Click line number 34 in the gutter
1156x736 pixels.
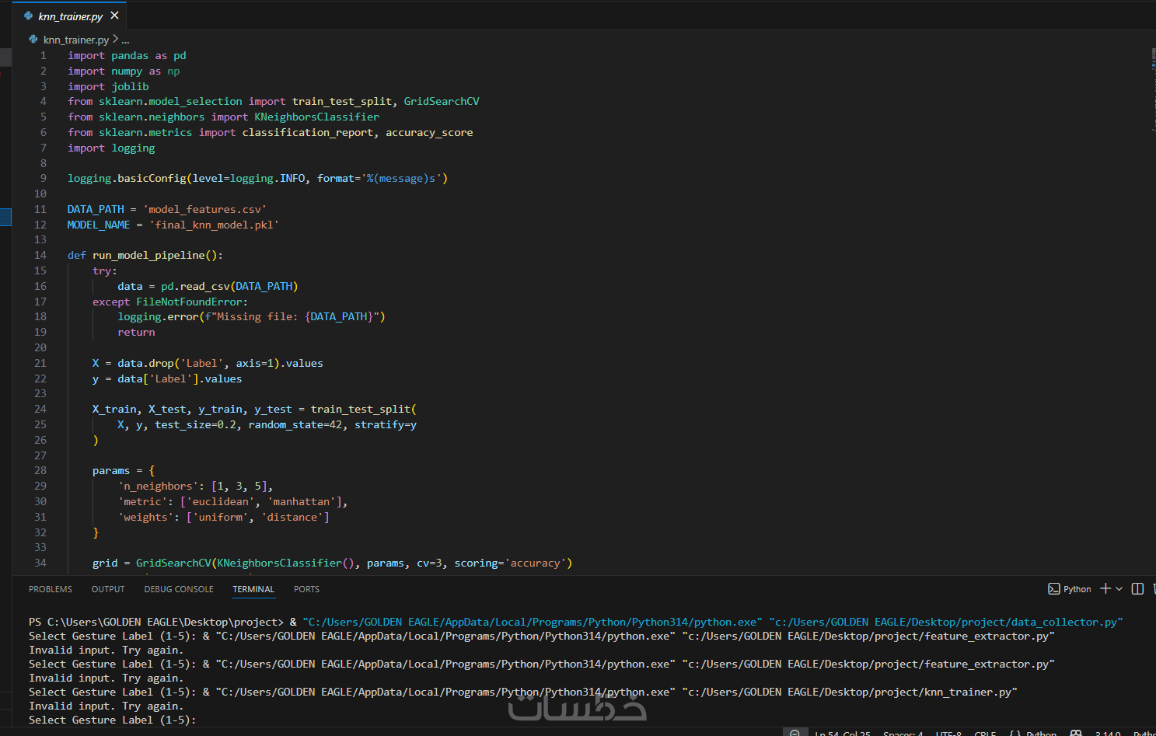pos(40,563)
